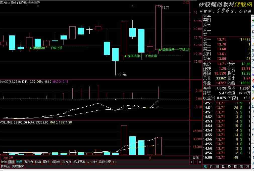Open the 抓涨停 template
Screen dimensions: 254x171
pyautogui.click(x=56, y=162)
